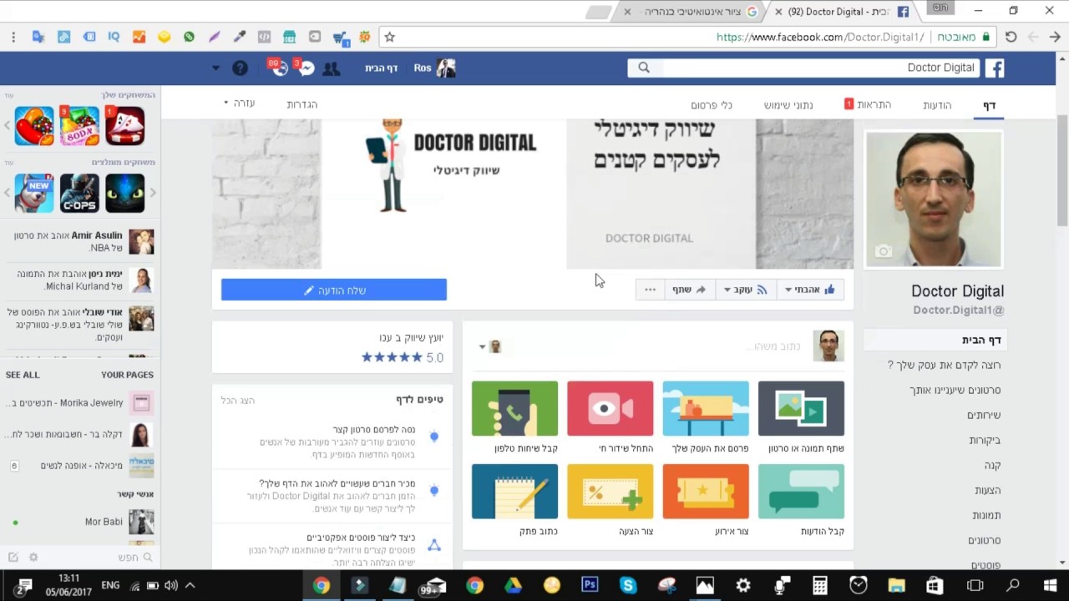
Task: Click the Facebook search field 'Doctor Digital'
Action: (x=819, y=68)
